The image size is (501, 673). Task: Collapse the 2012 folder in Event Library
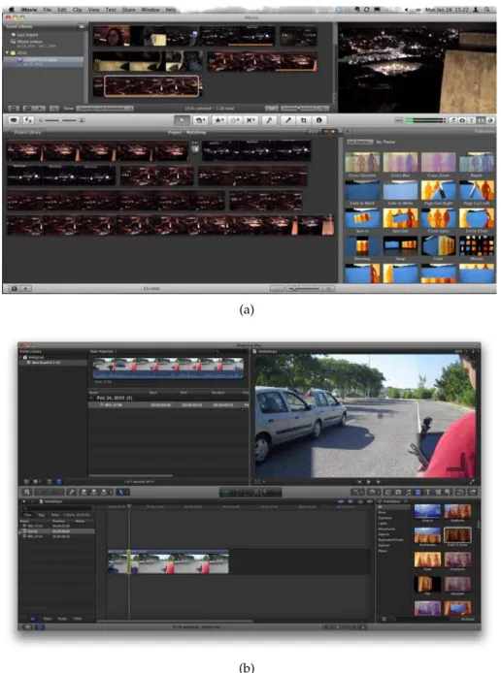[7, 52]
